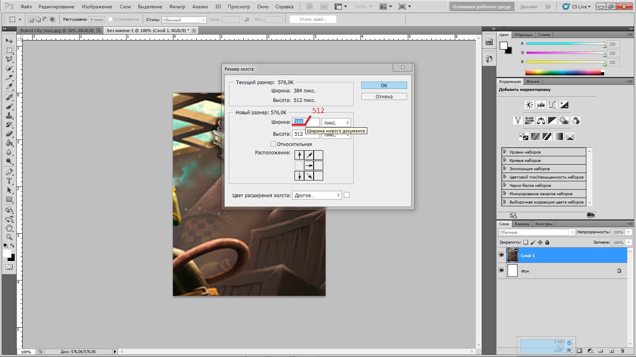Open the width units пикс. dropdown
The height and width of the screenshot is (357, 636).
pos(336,123)
